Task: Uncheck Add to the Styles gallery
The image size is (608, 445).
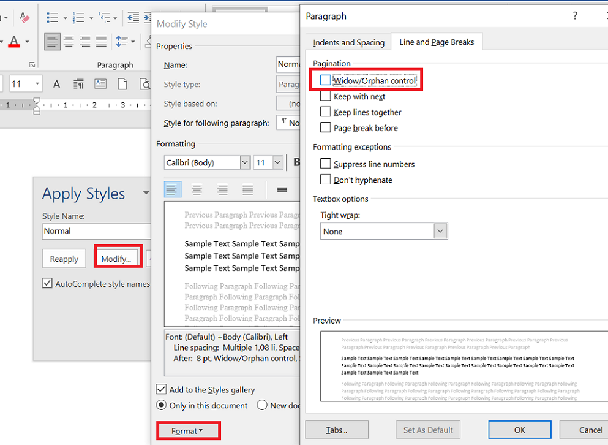Action: tap(161, 389)
